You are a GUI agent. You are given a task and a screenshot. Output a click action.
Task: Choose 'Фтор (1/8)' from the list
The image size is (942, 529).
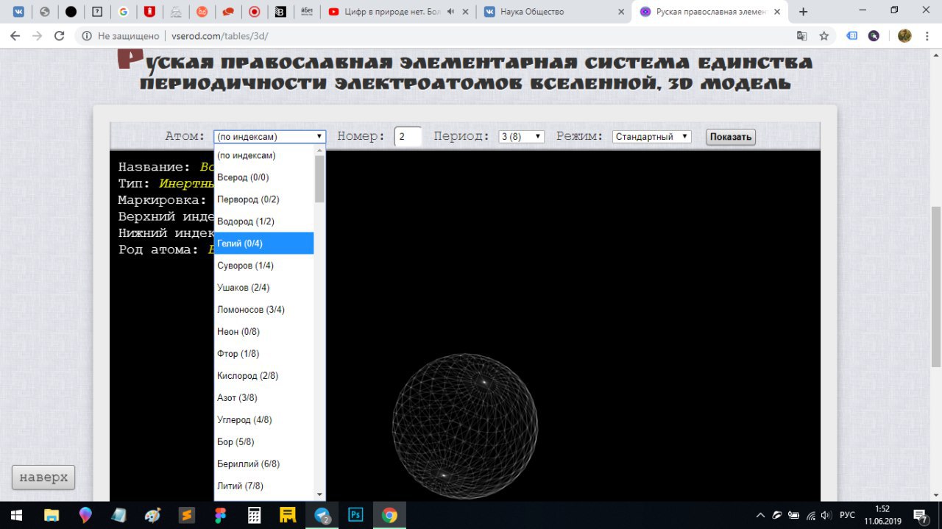point(264,354)
